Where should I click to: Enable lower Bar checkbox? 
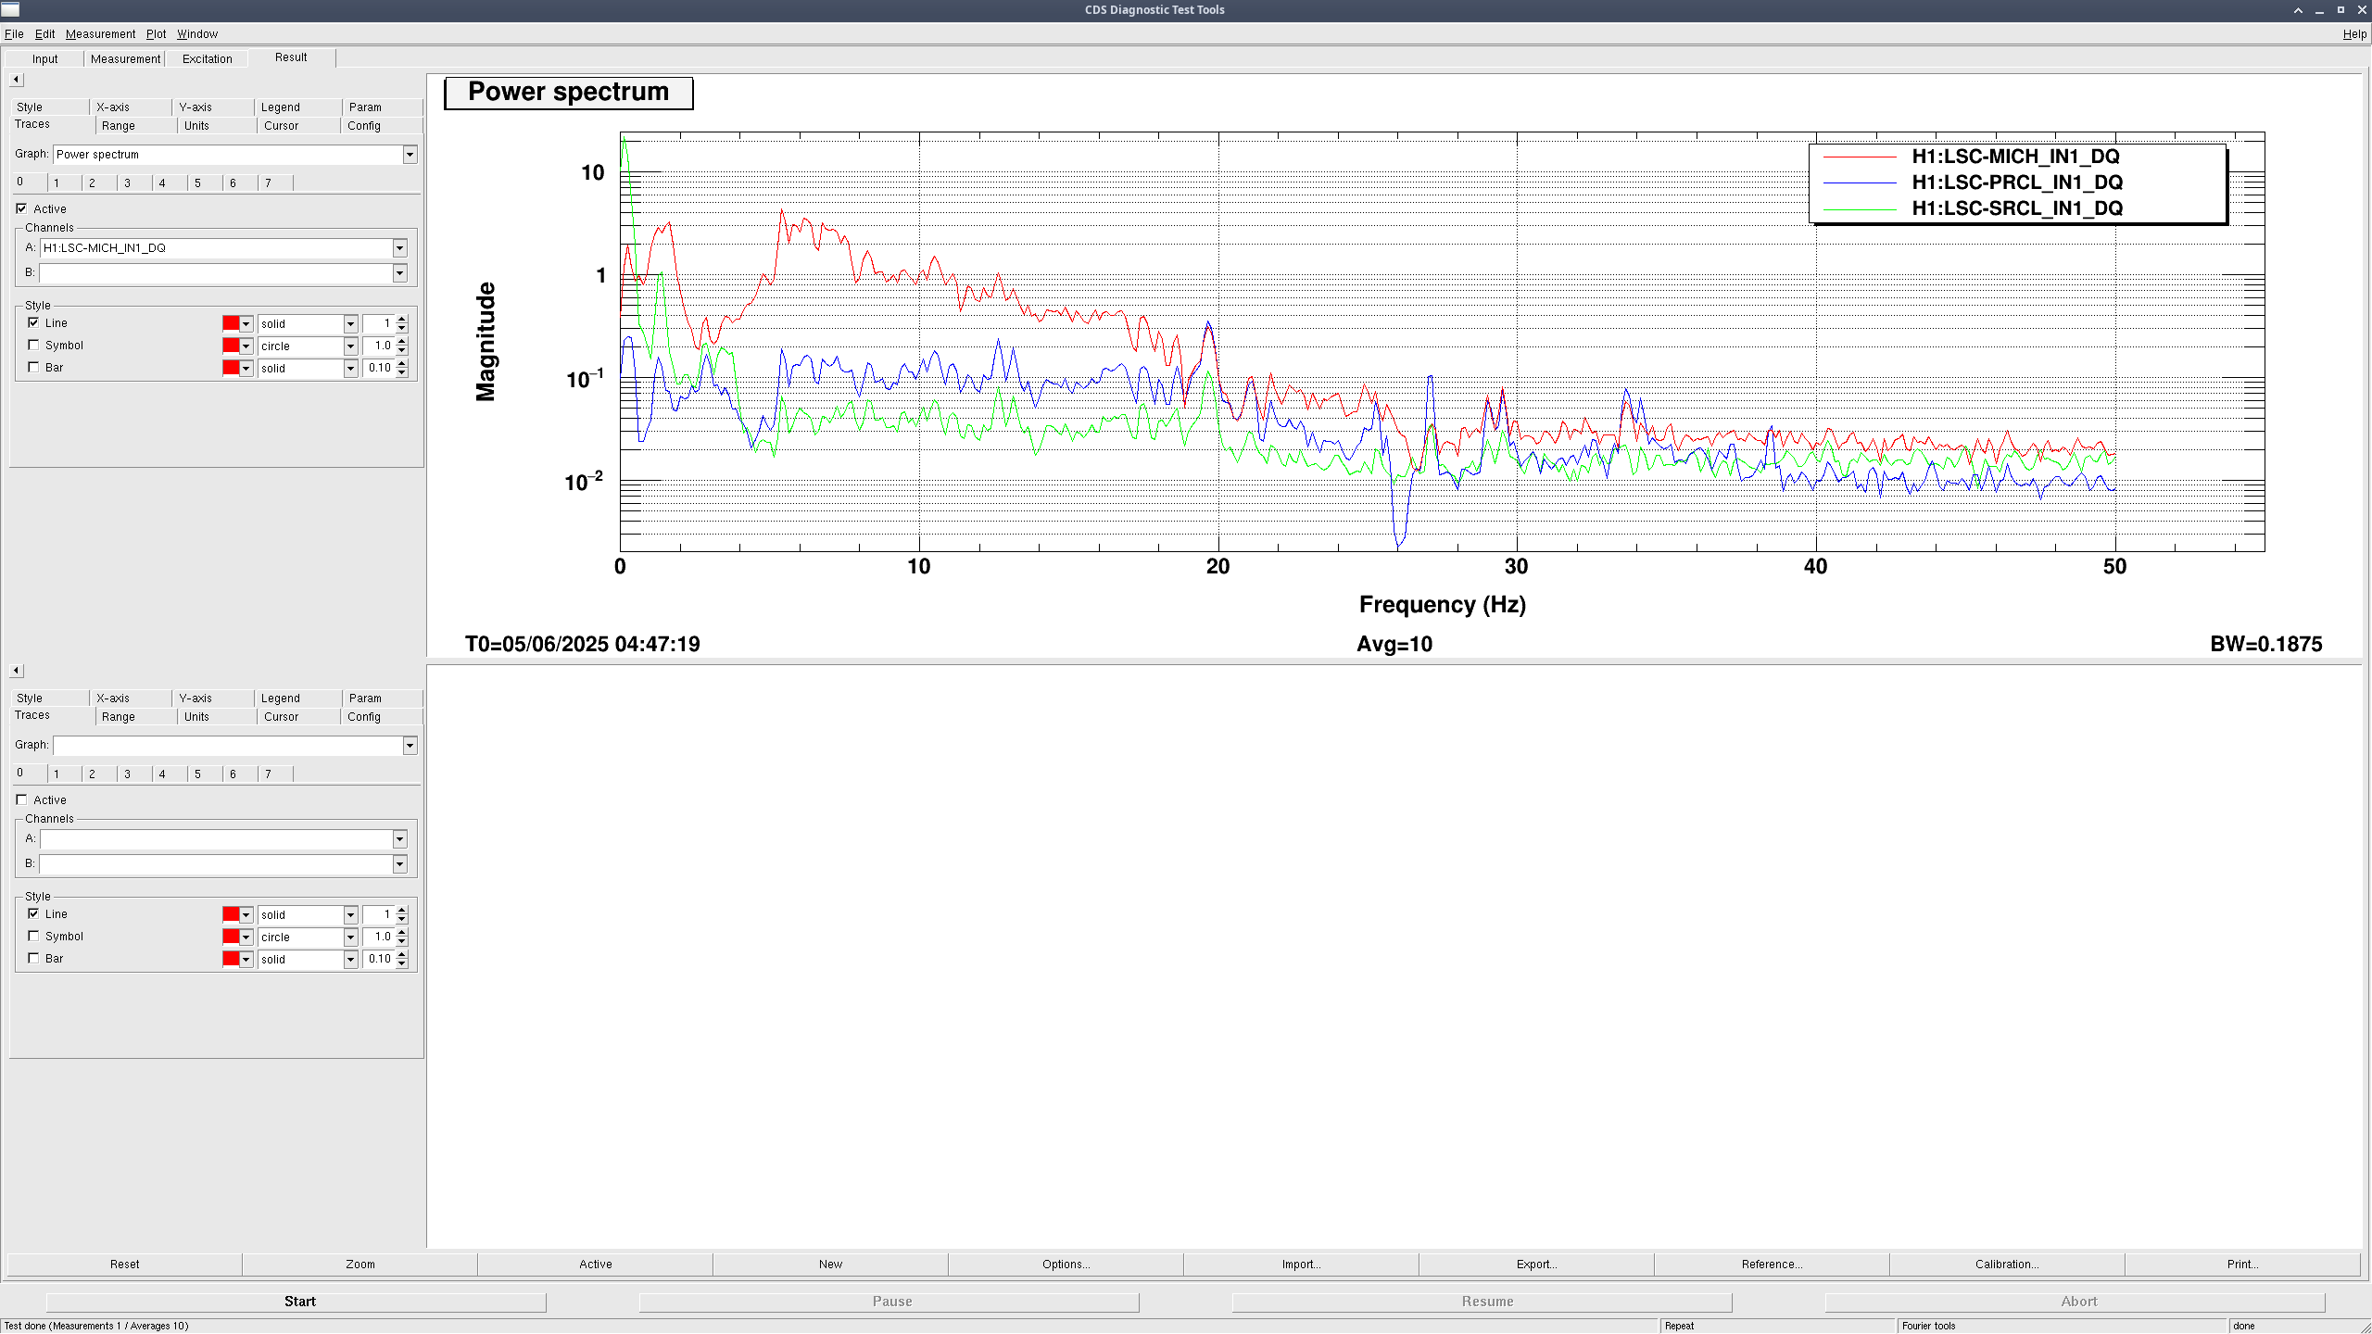pos(33,958)
